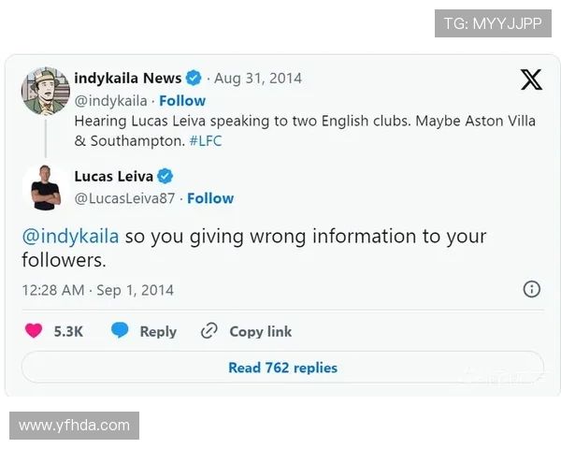Click Read 762 replies button

pyautogui.click(x=282, y=368)
